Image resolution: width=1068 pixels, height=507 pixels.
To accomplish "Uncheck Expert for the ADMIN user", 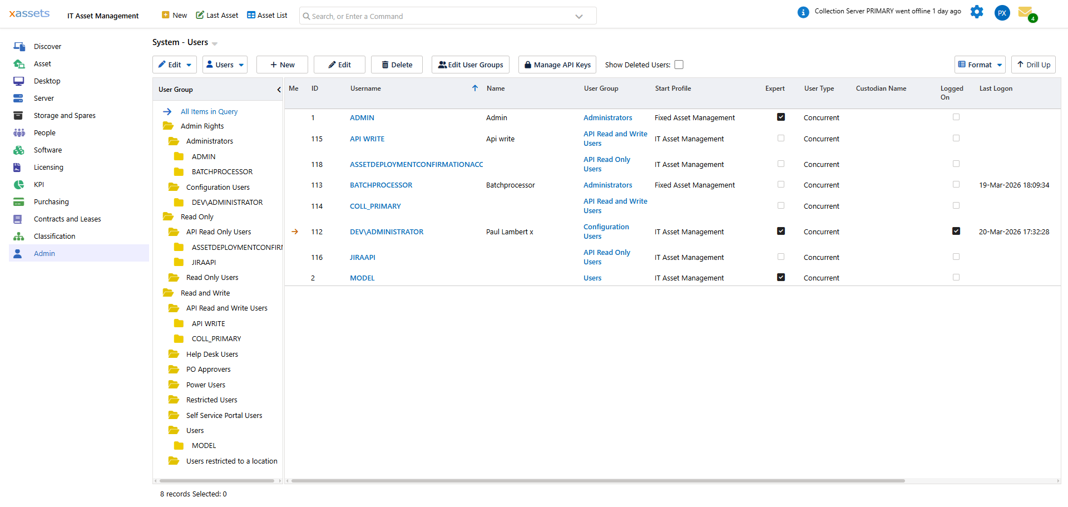I will coord(781,117).
